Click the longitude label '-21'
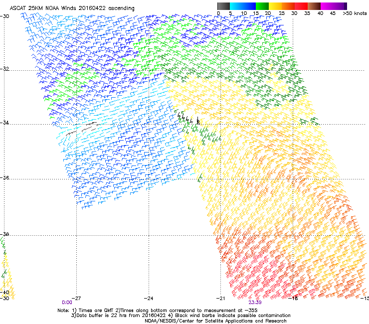 [220, 299]
